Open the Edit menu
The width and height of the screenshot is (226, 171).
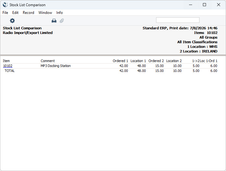pyautogui.click(x=15, y=13)
